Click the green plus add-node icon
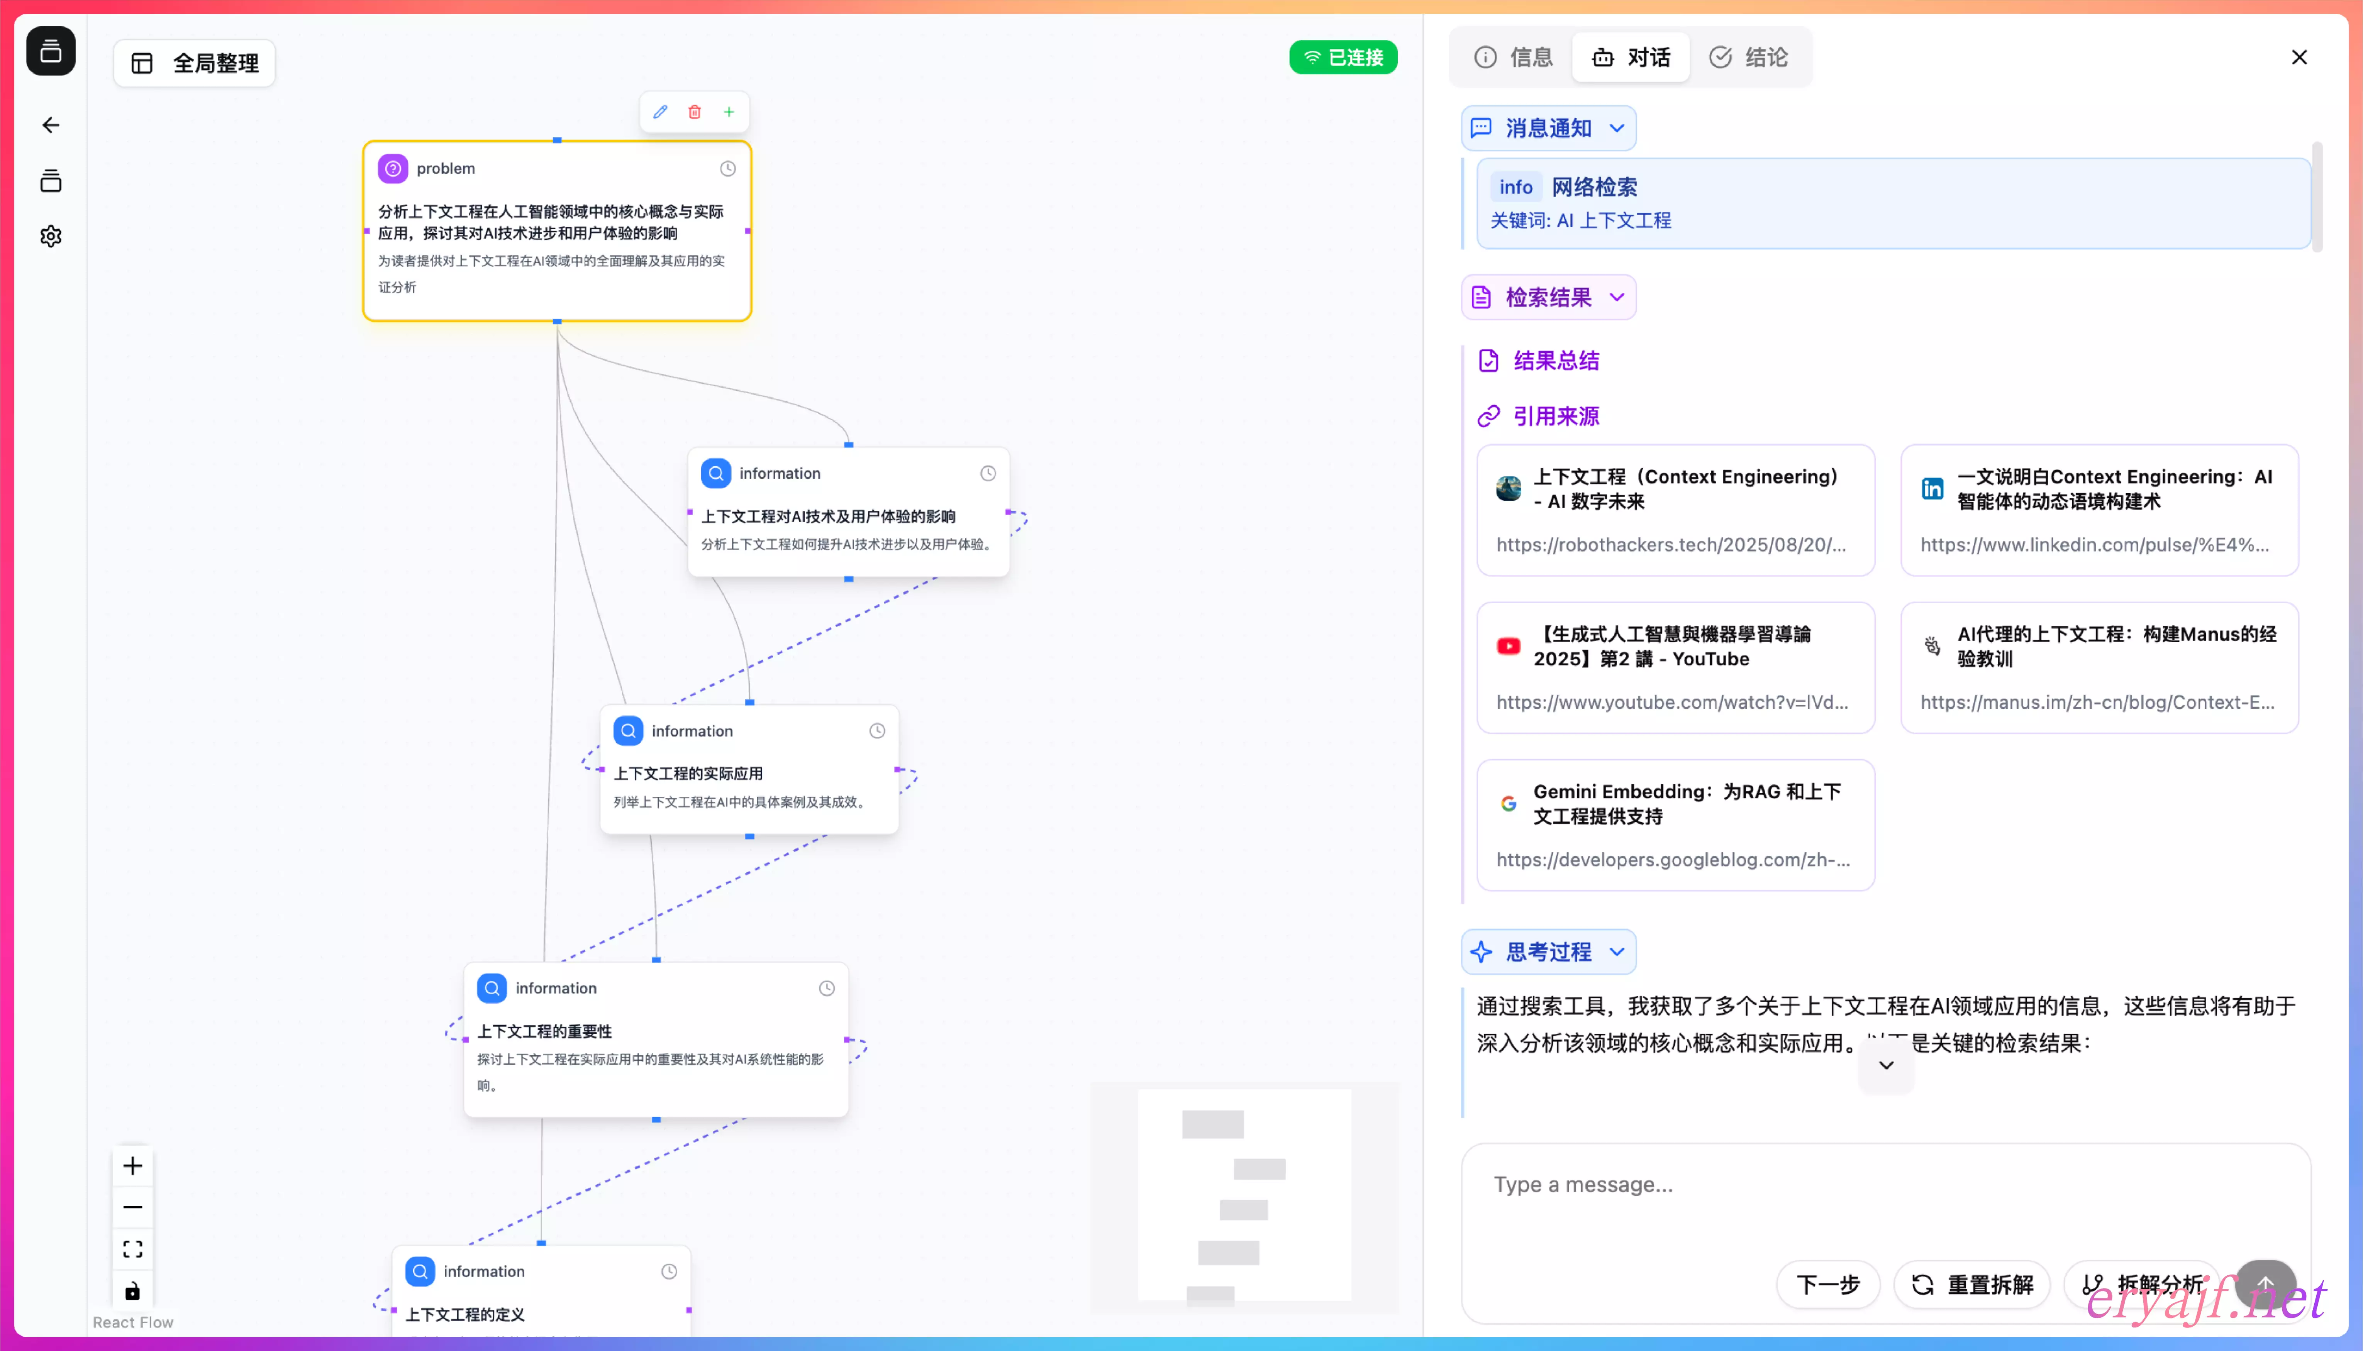 [x=729, y=112]
